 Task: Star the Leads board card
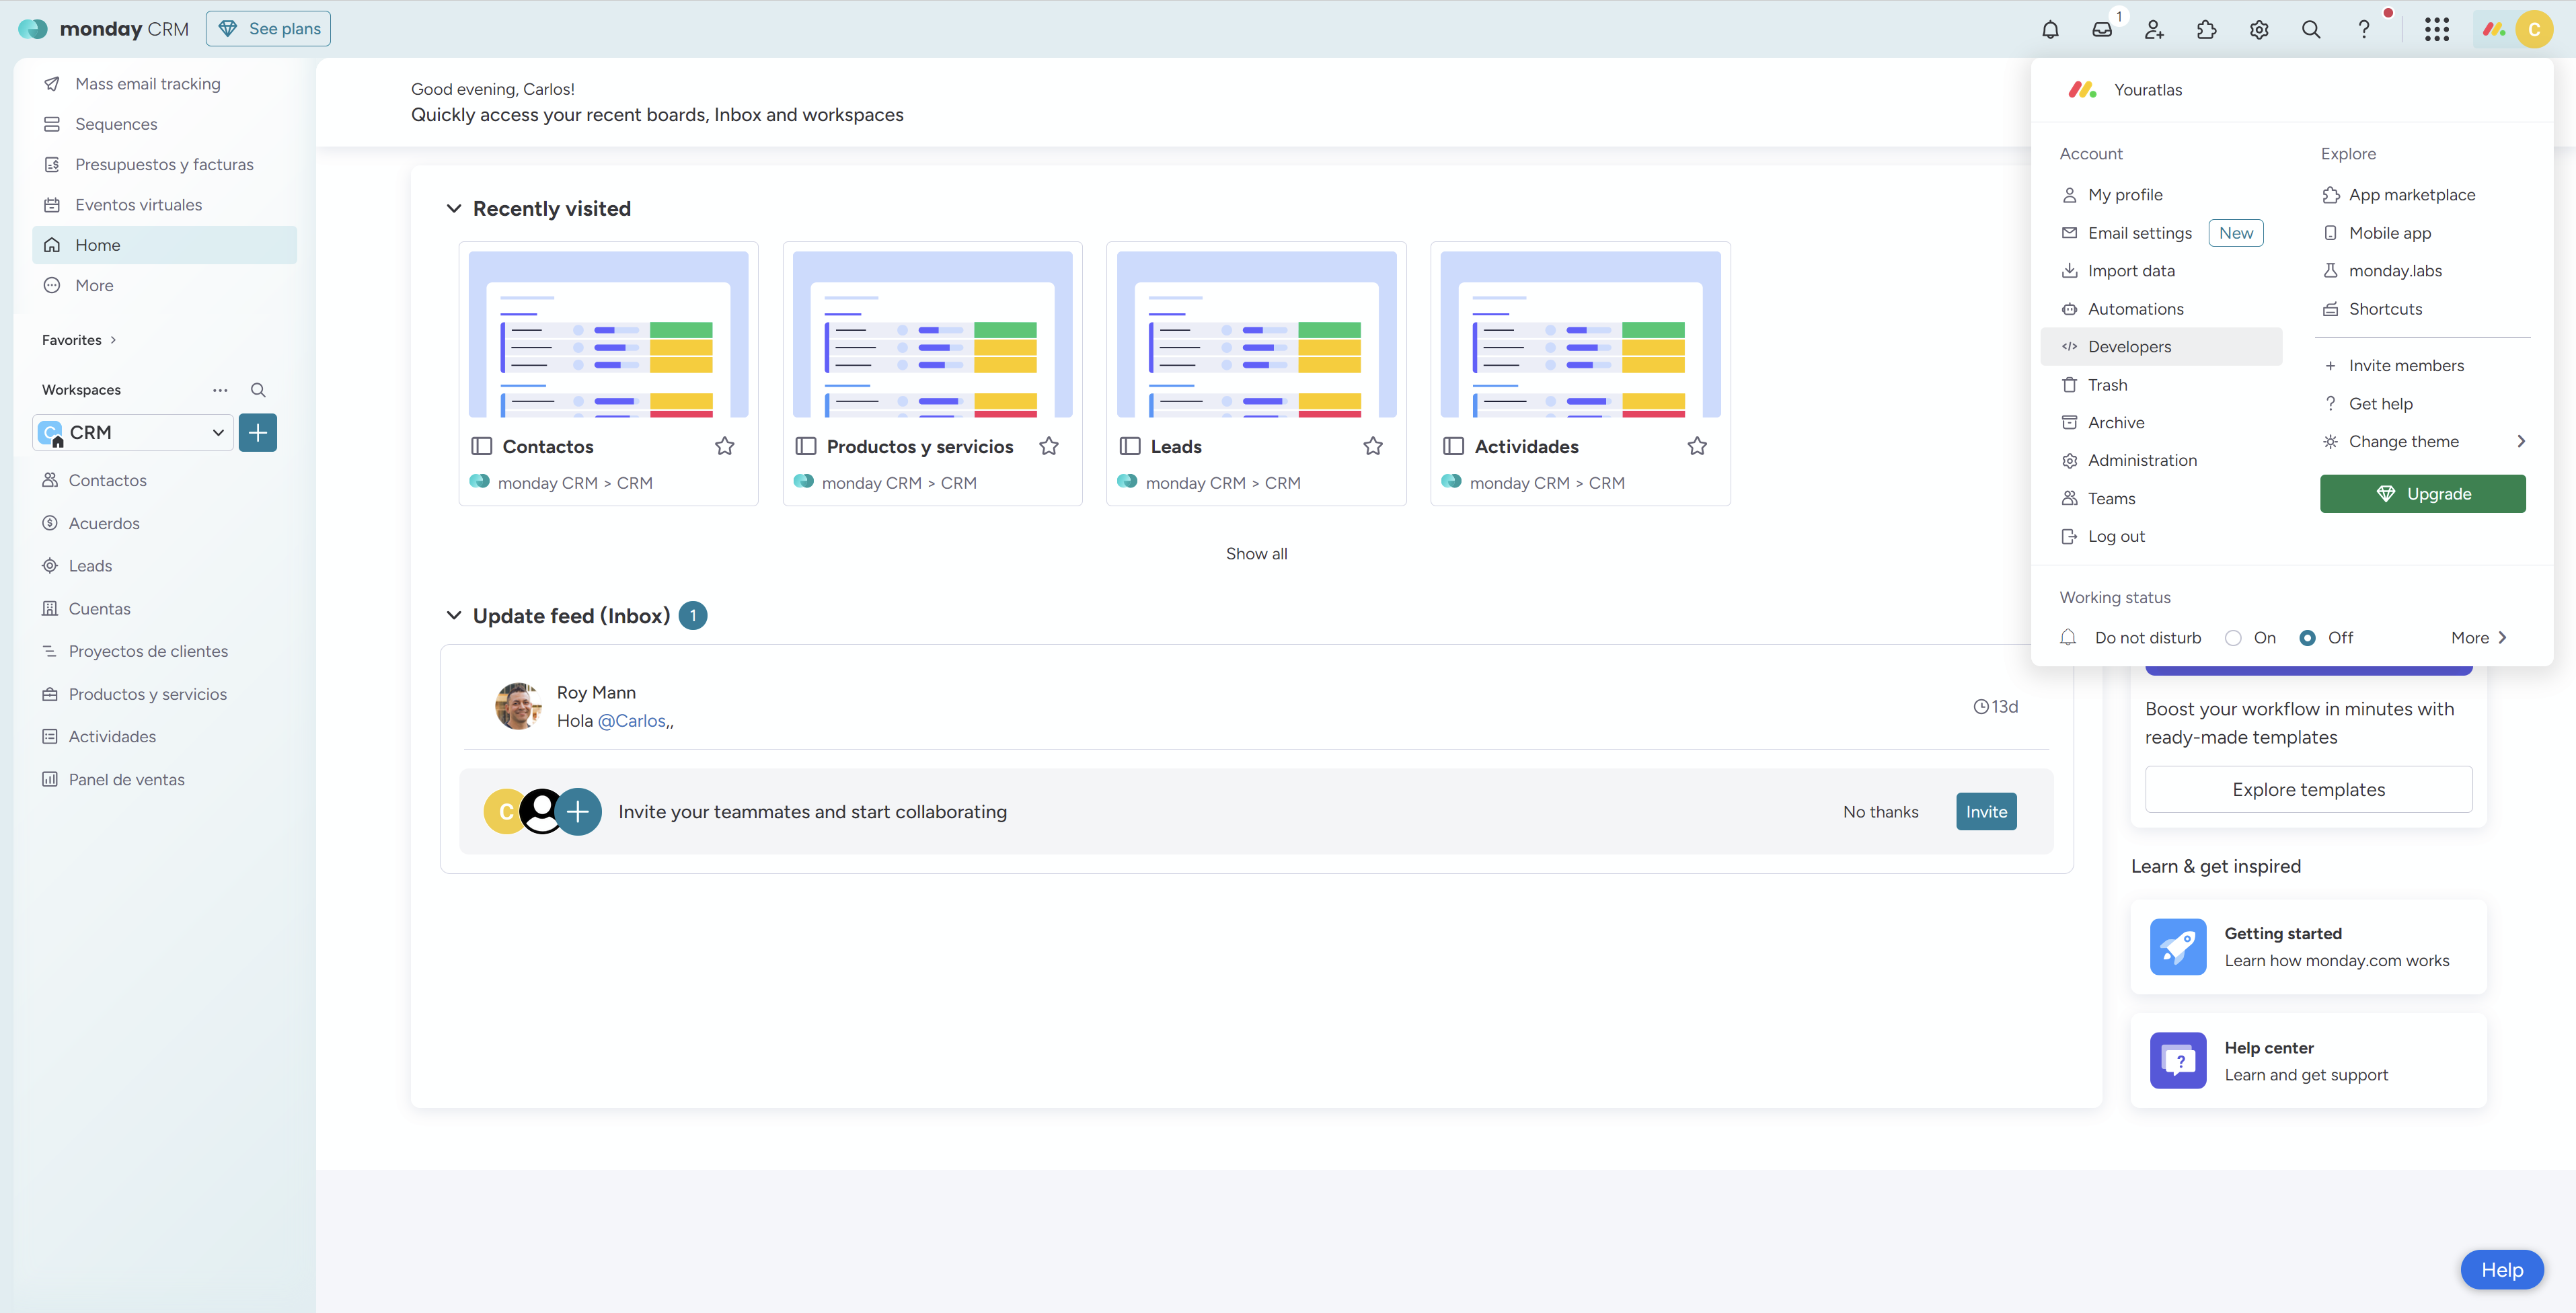coord(1373,446)
